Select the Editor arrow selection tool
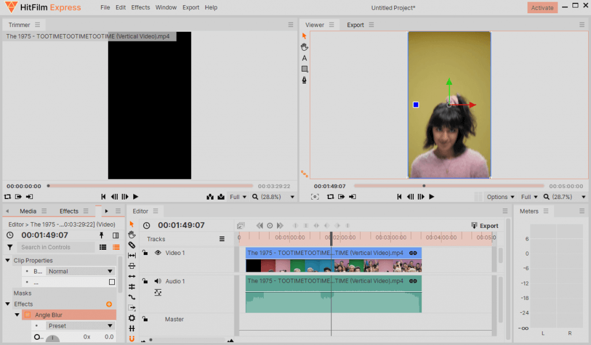 click(x=132, y=224)
